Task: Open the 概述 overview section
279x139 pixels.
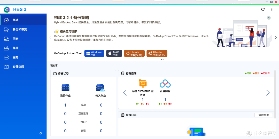Action: (23, 20)
